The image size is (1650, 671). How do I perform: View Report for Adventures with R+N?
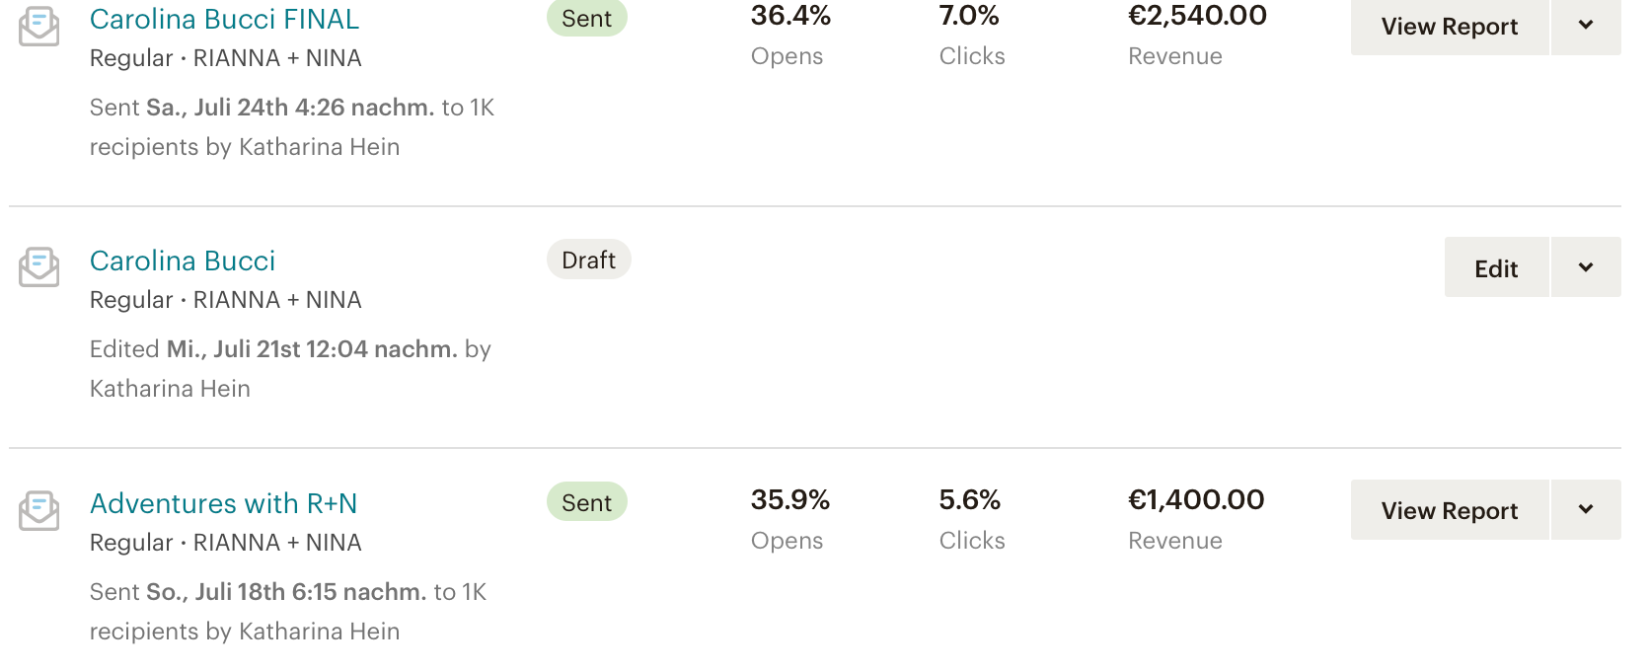coord(1449,510)
